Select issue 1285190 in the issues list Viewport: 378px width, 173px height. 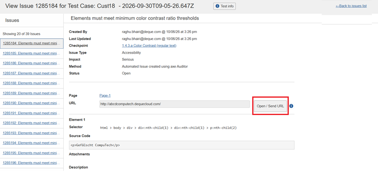(x=32, y=103)
